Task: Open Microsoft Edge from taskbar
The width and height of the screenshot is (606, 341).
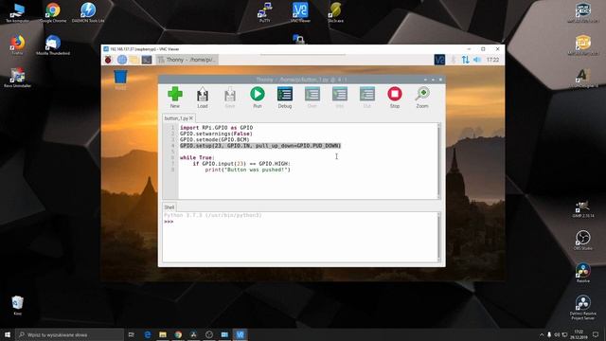Action: (148, 334)
